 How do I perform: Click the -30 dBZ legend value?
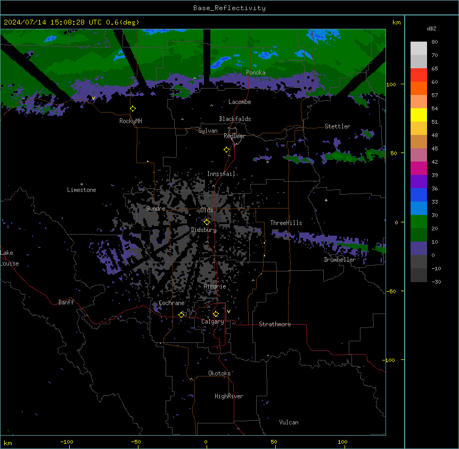pyautogui.click(x=436, y=282)
